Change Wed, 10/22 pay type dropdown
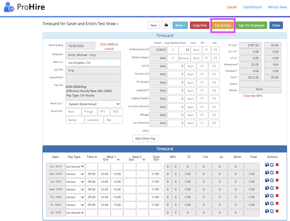The image size is (290, 221). click(75, 189)
